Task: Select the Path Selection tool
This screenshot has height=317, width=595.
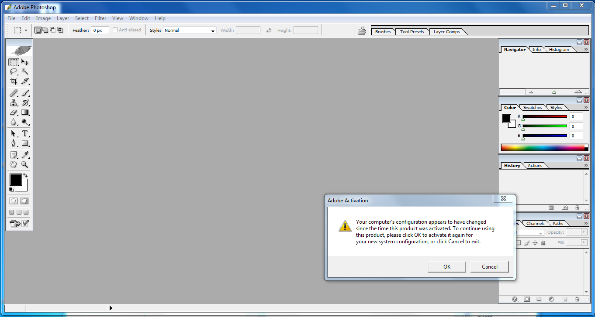Action: pyautogui.click(x=14, y=133)
